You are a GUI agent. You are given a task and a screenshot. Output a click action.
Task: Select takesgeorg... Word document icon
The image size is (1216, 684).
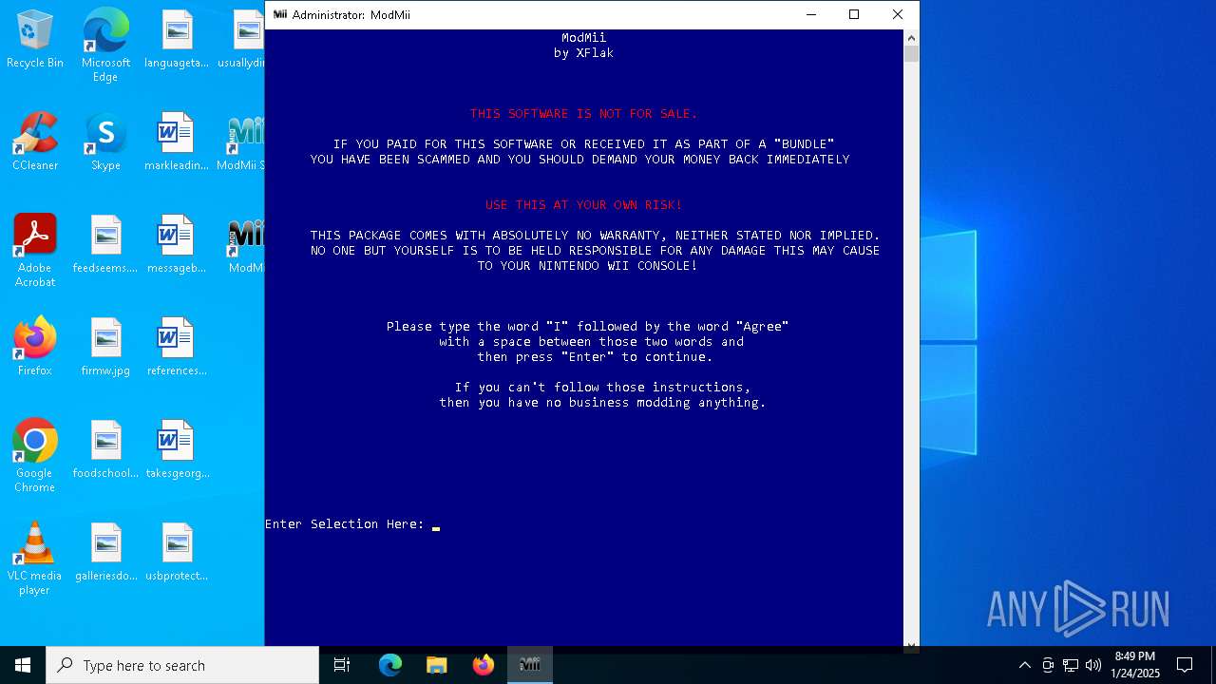(177, 449)
